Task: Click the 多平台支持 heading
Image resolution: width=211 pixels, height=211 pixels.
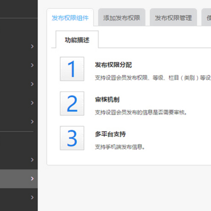Action: [110, 134]
